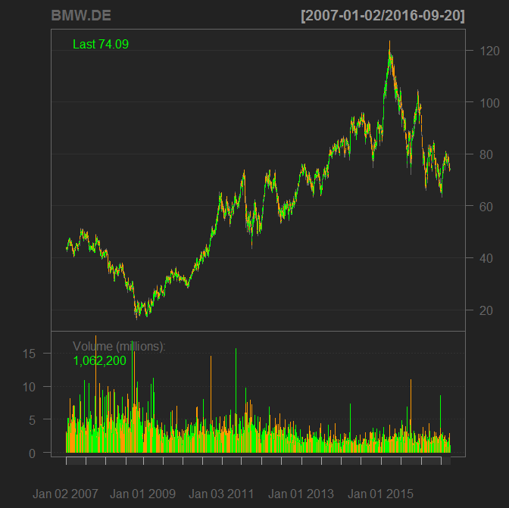The width and height of the screenshot is (509, 508).
Task: Select the date range label 2007-01-02/2016-09-20
Action: tap(383, 16)
